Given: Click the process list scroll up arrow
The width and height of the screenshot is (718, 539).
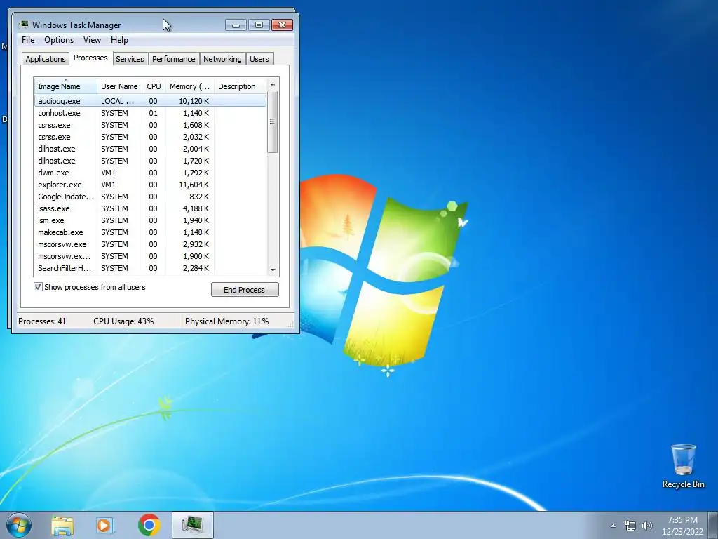Looking at the screenshot, I should 273,84.
